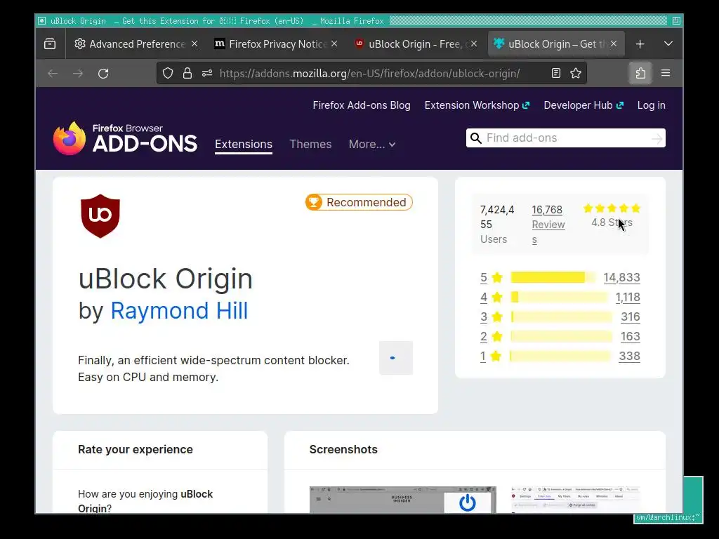Close the active uBlock Origin – Get tab
The width and height of the screenshot is (719, 539).
click(614, 44)
